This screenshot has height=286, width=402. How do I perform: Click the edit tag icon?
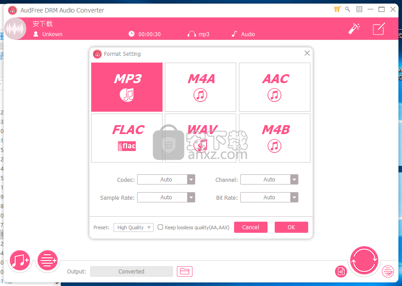click(x=379, y=29)
